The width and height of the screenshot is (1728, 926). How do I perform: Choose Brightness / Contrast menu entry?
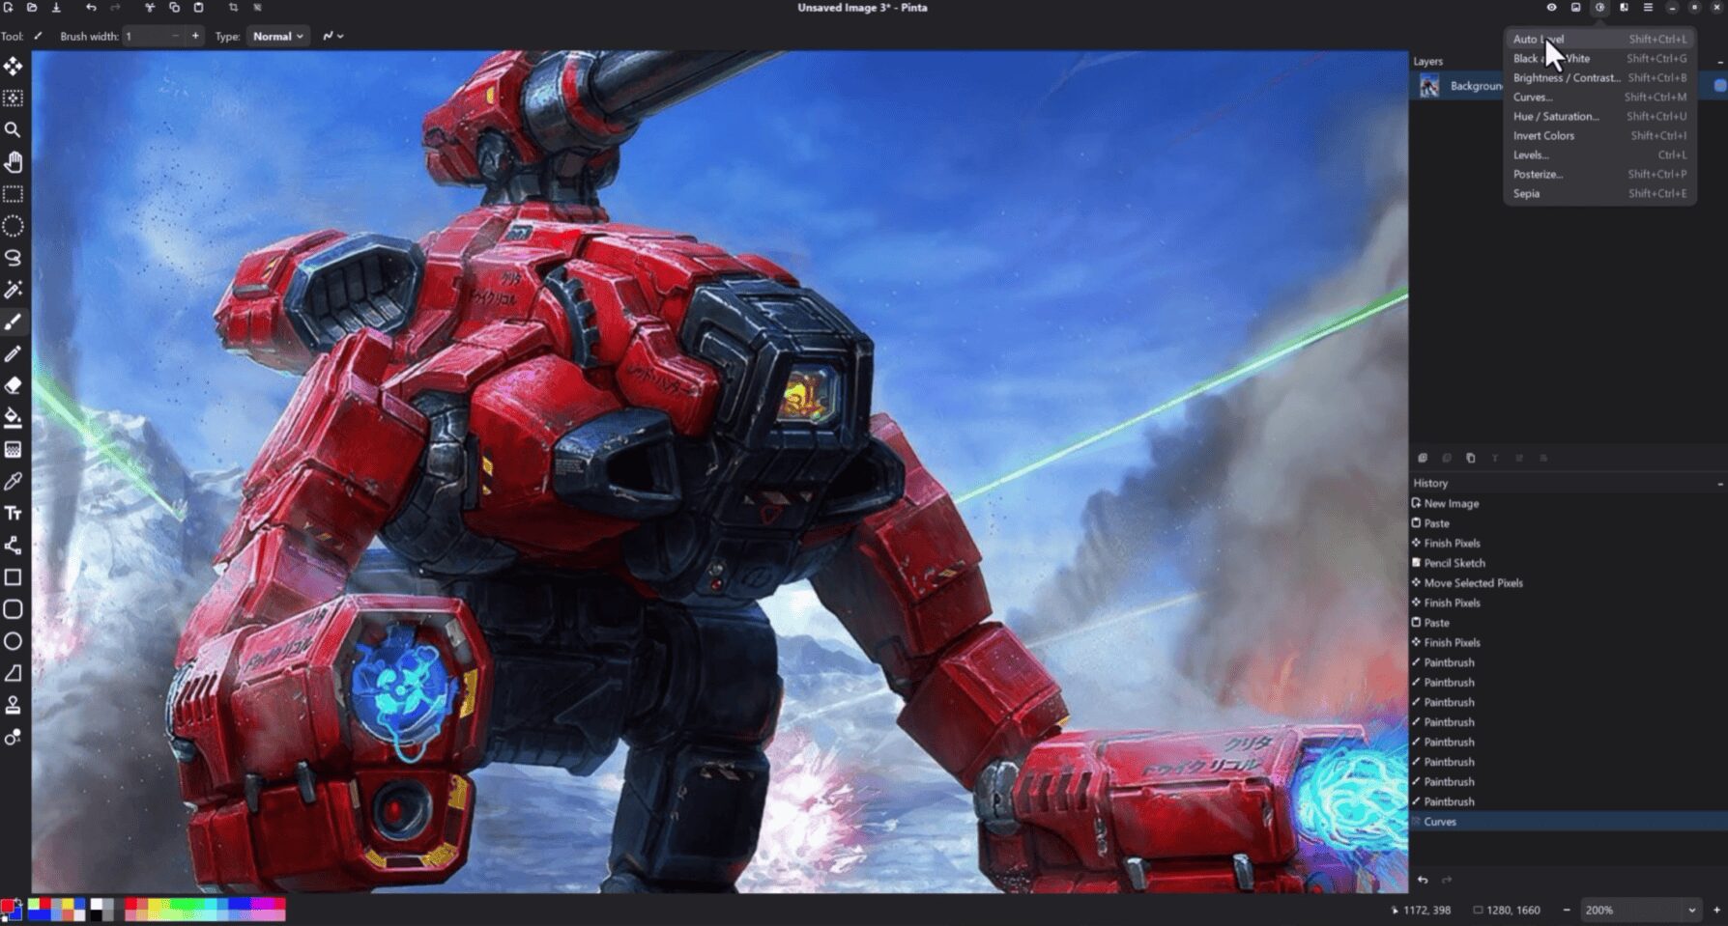[x=1599, y=78]
